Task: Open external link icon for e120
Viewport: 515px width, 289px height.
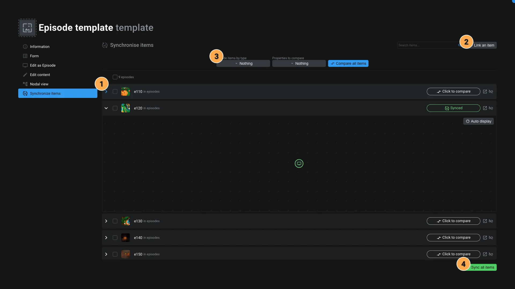Action: [x=485, y=108]
